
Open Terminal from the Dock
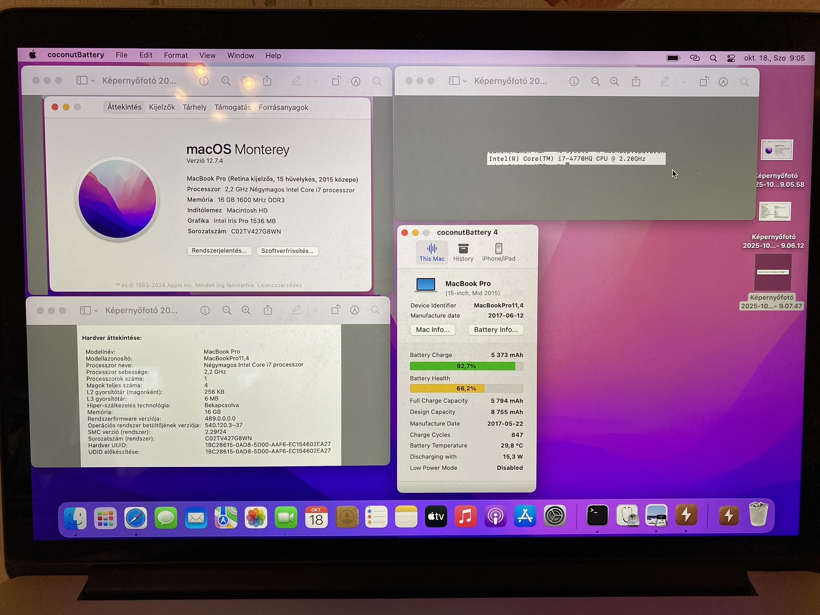tap(597, 516)
